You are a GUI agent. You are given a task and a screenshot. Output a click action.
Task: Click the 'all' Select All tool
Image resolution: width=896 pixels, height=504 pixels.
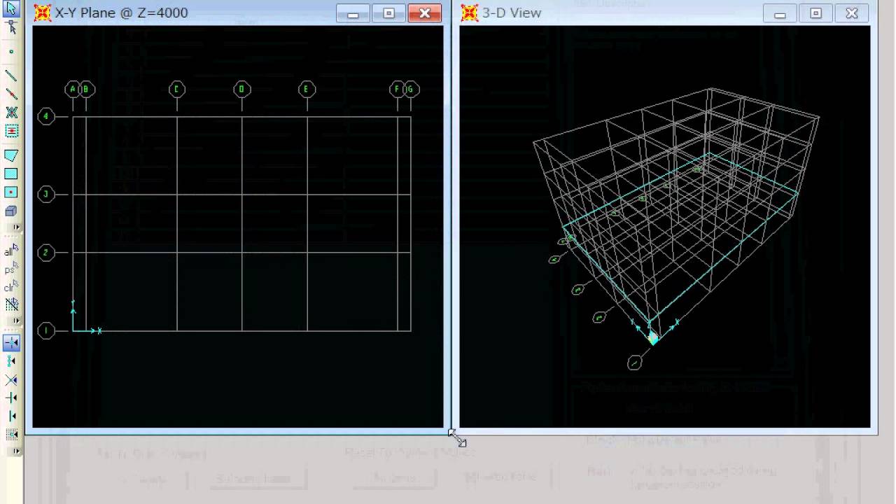click(x=11, y=251)
